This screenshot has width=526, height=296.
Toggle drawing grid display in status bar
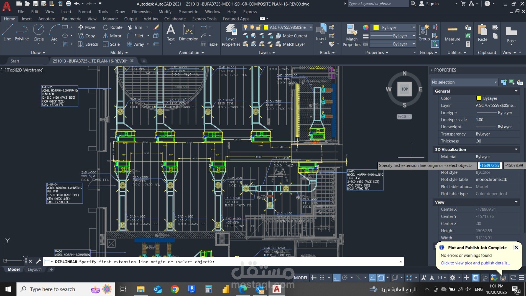[314, 278]
